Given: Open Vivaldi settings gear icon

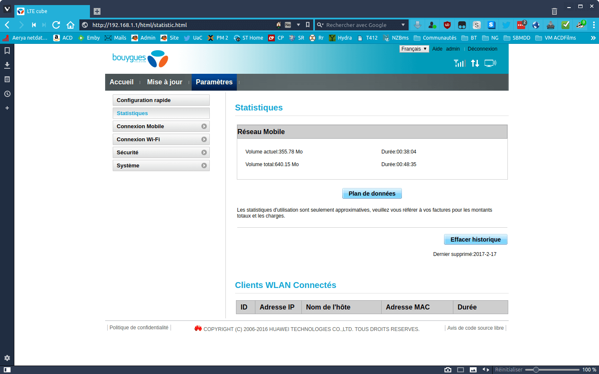Looking at the screenshot, I should (x=7, y=358).
